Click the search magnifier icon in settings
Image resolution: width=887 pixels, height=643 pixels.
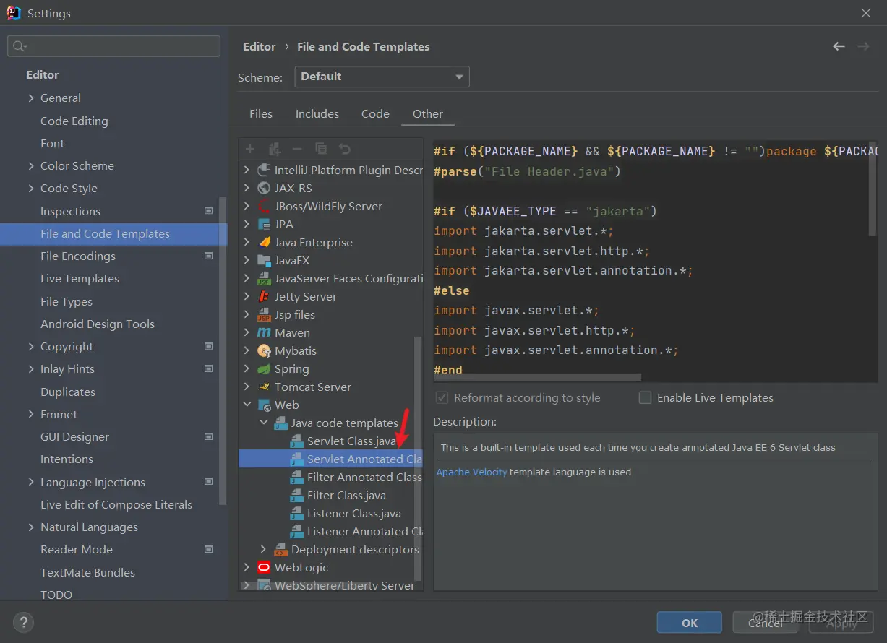pyautogui.click(x=18, y=46)
